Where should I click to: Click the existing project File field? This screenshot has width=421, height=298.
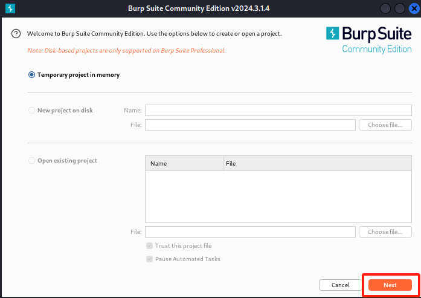(x=250, y=232)
